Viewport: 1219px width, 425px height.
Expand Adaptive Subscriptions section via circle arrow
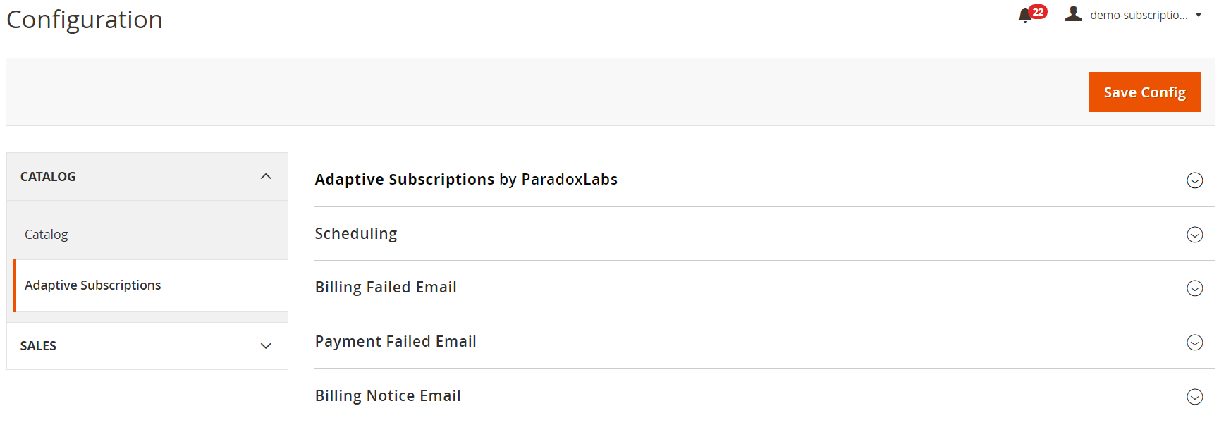1194,180
